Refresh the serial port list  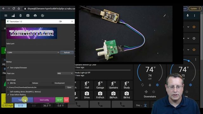coord(67,53)
